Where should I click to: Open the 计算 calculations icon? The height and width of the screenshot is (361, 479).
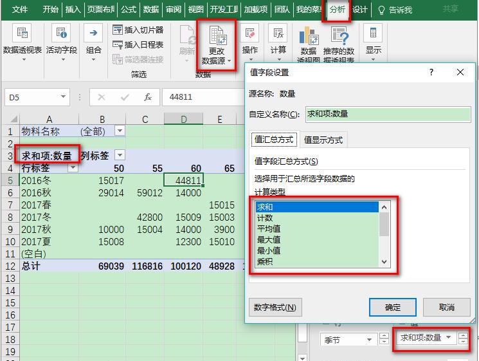tap(278, 33)
